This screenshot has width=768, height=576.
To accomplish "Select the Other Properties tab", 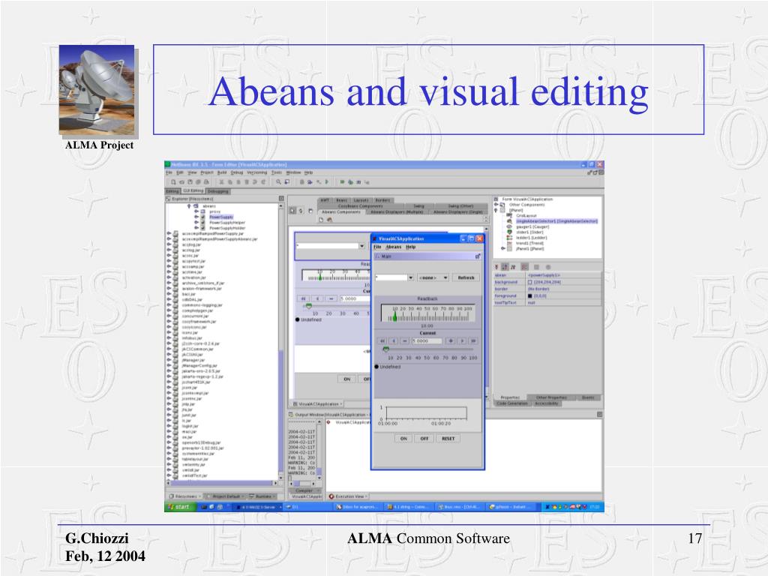I will click(551, 397).
